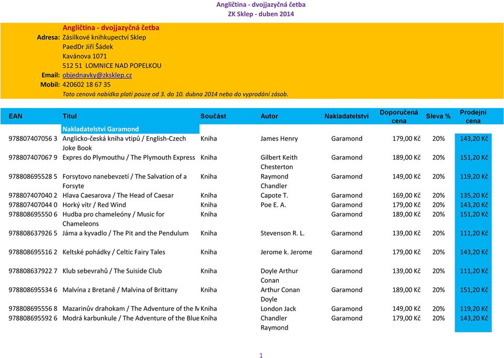Select 20% discount in Horký vítr row
Viewport: 504px width, 358px height.
(x=438, y=205)
